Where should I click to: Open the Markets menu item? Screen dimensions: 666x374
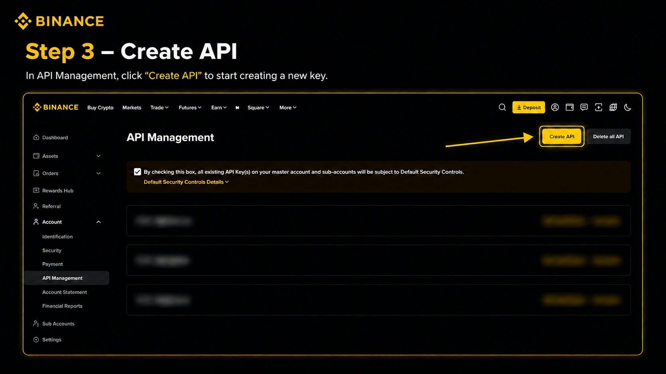point(132,108)
